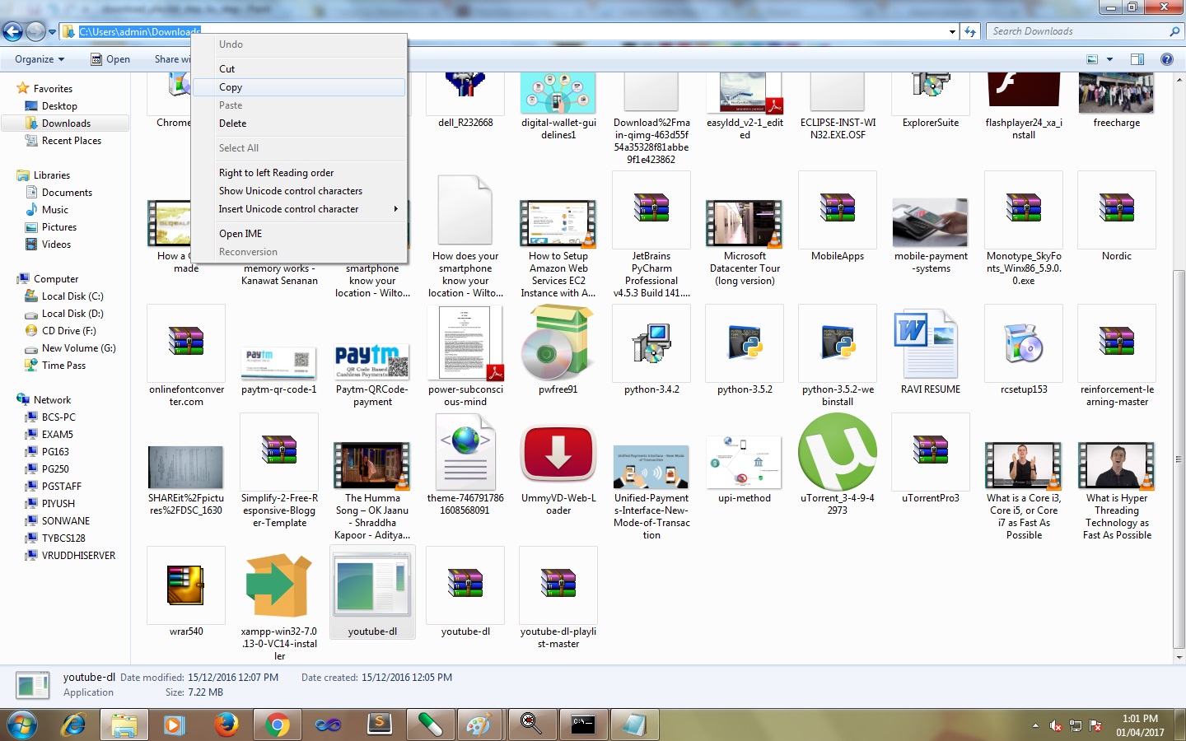Launch Google Chrome from the taskbar
Viewport: 1186px width, 741px height.
[x=277, y=725]
